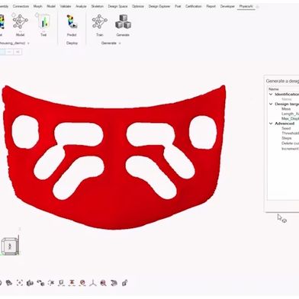The image size is (299, 299).
Task: Click the fit-to-screen brackets icon in bottom toolbar
Action: tap(20, 283)
